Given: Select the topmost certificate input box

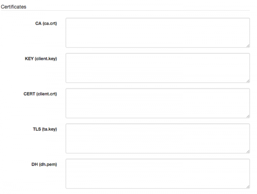Looking at the screenshot, I should (x=158, y=33).
